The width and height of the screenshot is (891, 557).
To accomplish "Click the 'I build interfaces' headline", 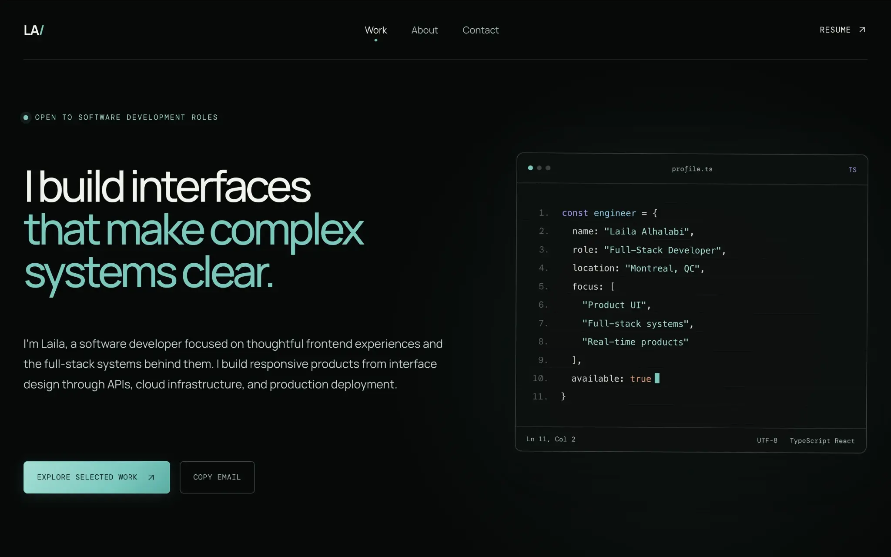I will pyautogui.click(x=167, y=186).
